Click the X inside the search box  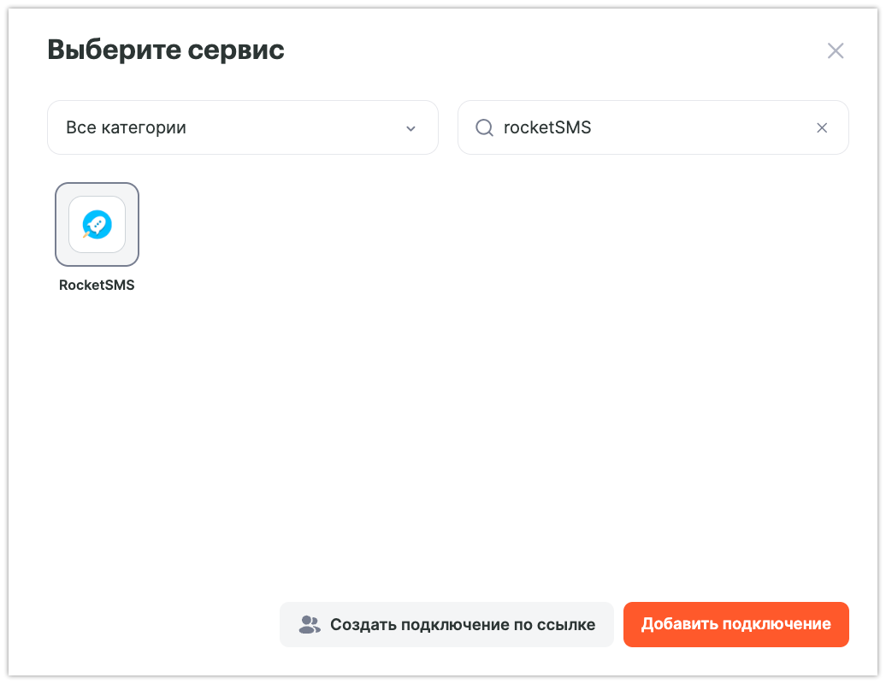click(x=822, y=127)
